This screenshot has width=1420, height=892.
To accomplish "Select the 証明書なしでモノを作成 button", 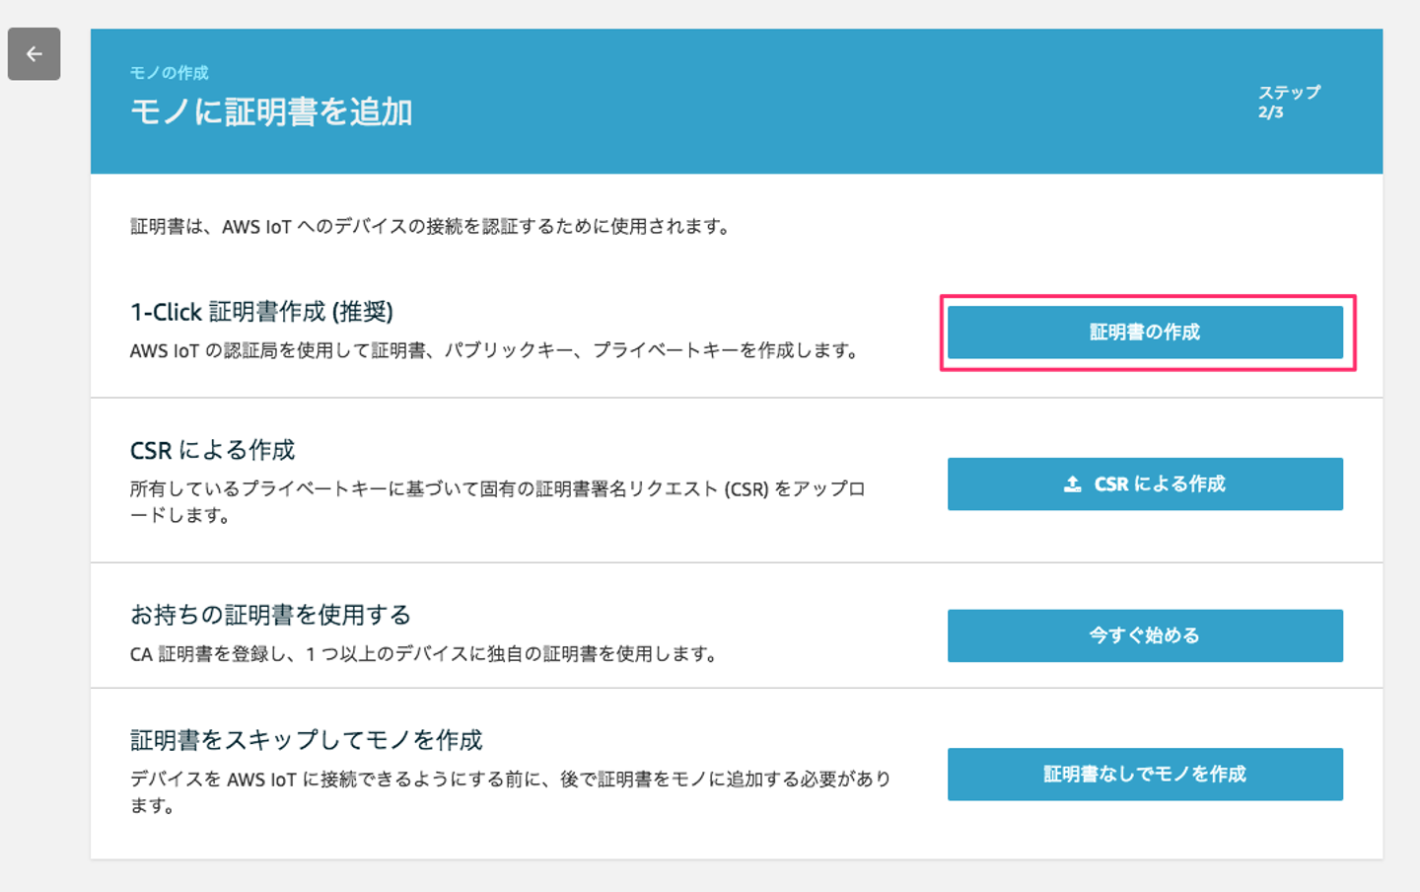I will point(1144,775).
